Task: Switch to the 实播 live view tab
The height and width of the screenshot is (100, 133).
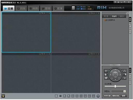Action: [9, 8]
